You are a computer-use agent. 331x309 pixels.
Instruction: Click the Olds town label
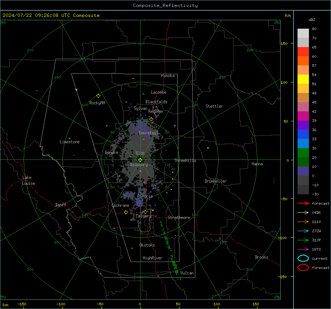[x=140, y=153]
